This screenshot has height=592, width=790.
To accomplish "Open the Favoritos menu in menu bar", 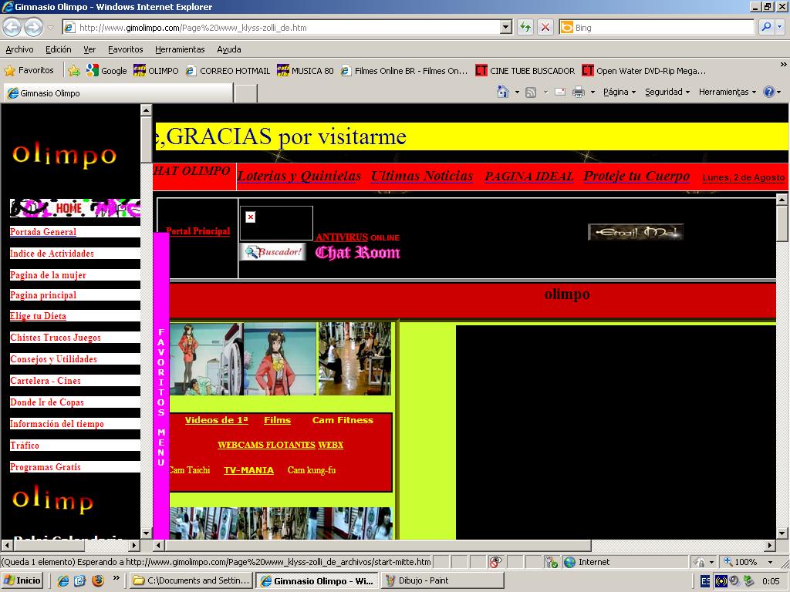I will point(125,49).
